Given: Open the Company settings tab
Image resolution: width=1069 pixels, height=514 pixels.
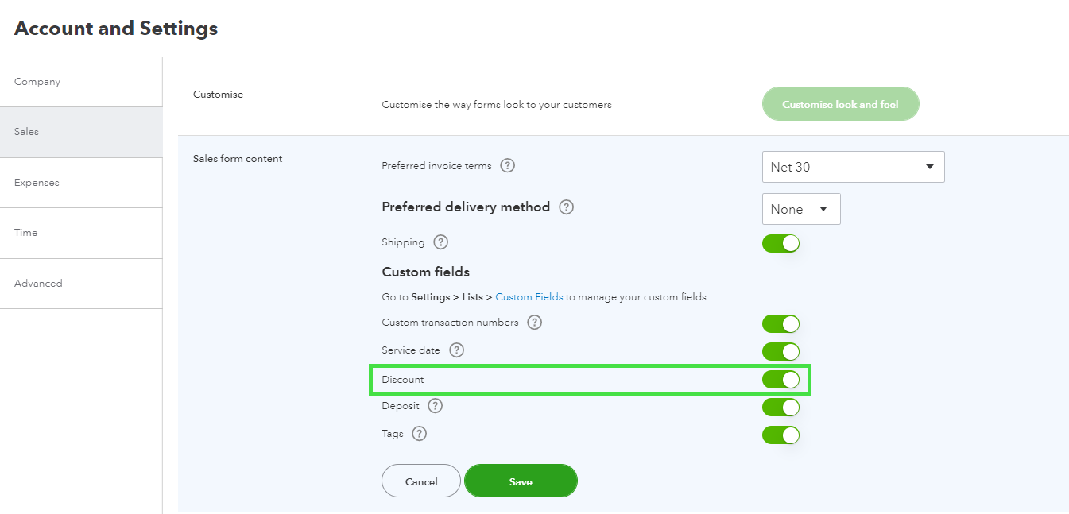Looking at the screenshot, I should coord(37,82).
